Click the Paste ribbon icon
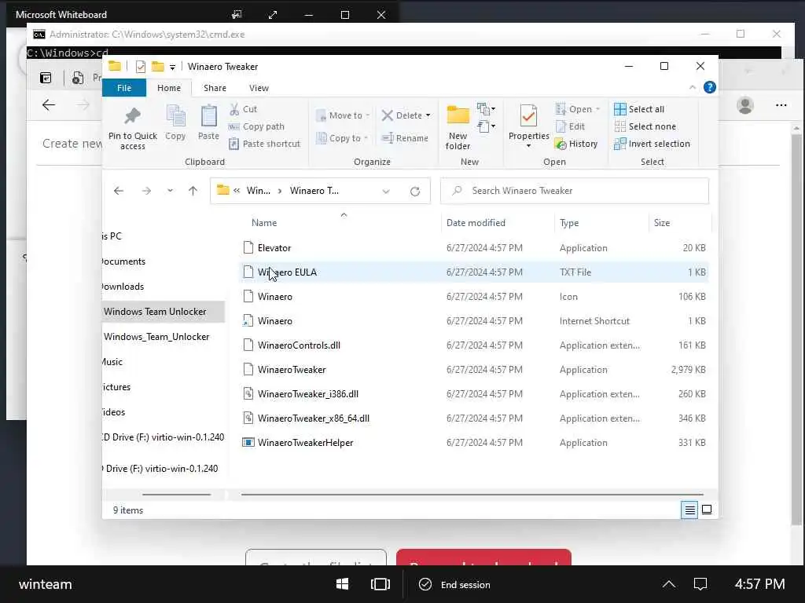Screen dimensions: 805x603 (208, 123)
